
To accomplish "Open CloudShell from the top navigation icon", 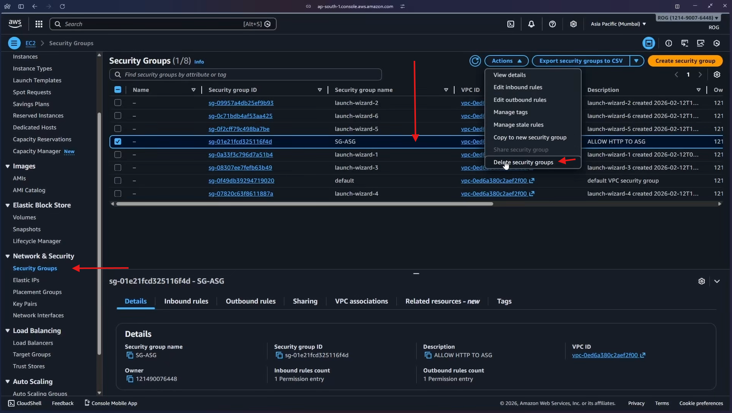I will tap(510, 24).
